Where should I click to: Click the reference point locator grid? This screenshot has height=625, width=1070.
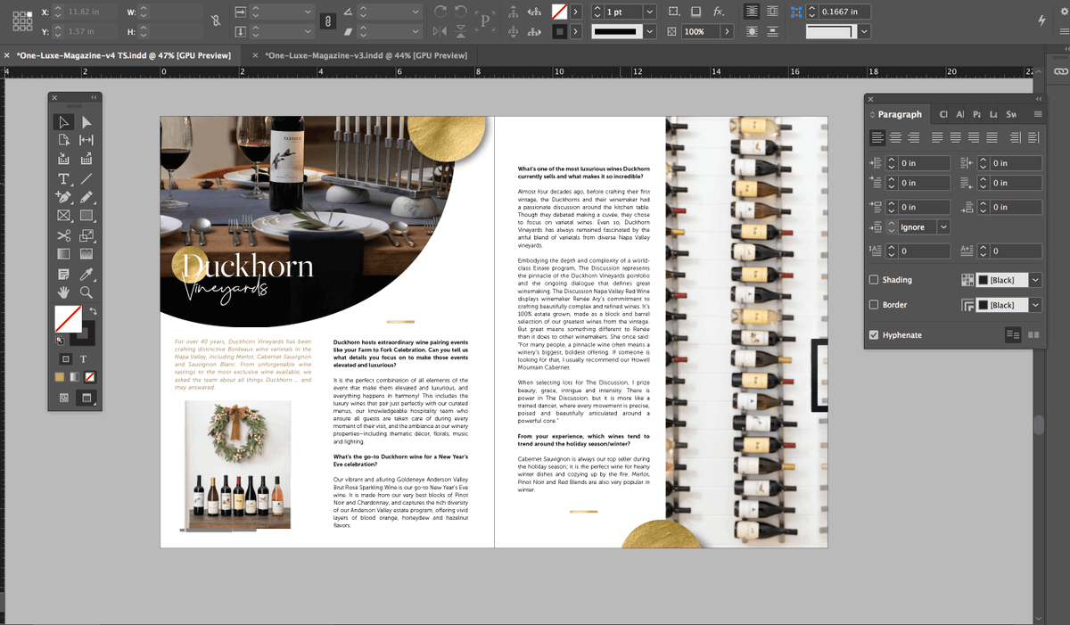pos(22,21)
